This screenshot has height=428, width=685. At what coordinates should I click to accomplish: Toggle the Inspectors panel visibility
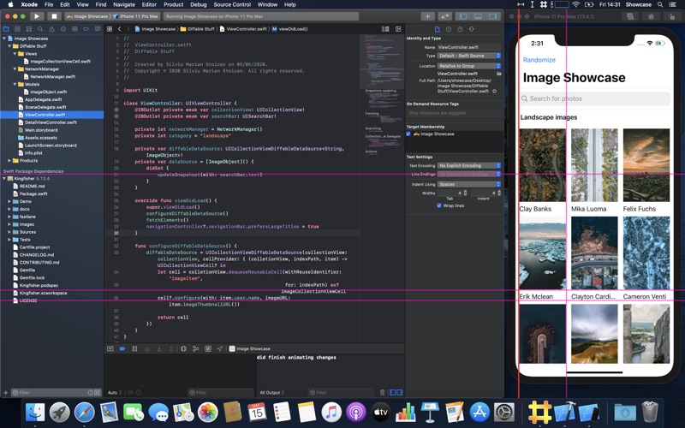pyautogui.click(x=493, y=16)
